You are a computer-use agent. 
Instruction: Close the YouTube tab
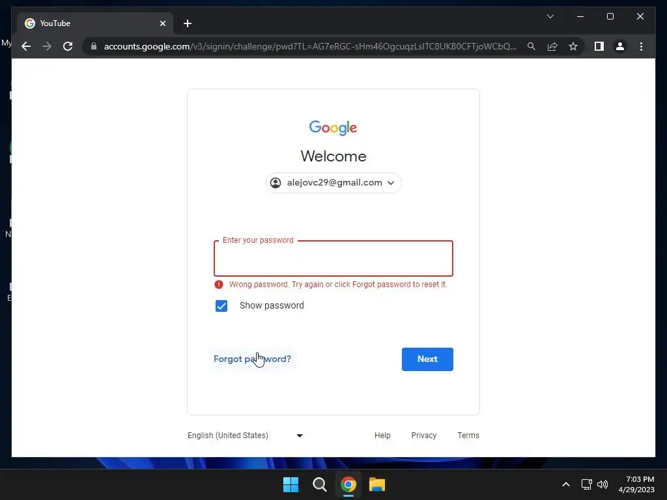coord(162,23)
